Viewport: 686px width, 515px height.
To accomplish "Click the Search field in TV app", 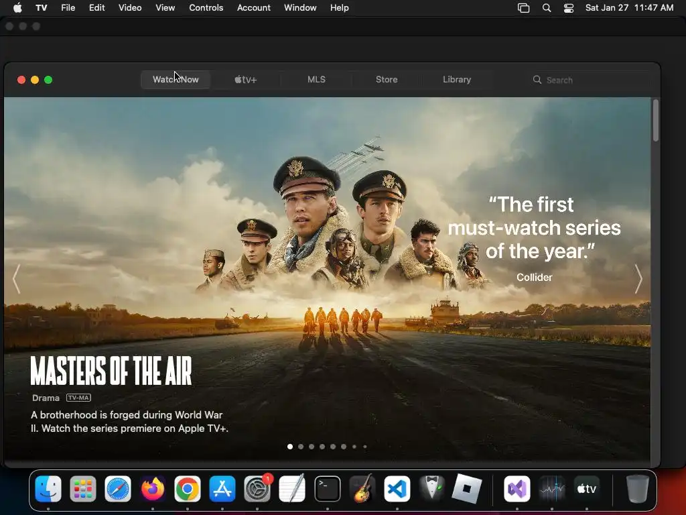I will pos(590,80).
